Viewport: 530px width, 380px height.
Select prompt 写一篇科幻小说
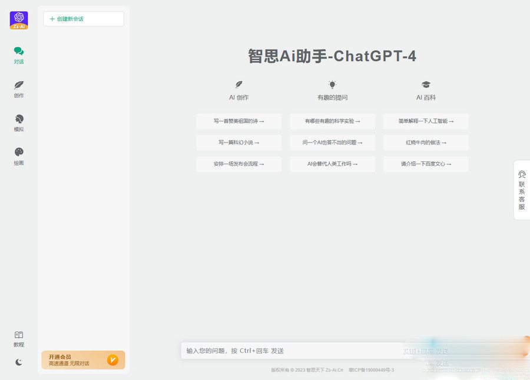coord(239,143)
